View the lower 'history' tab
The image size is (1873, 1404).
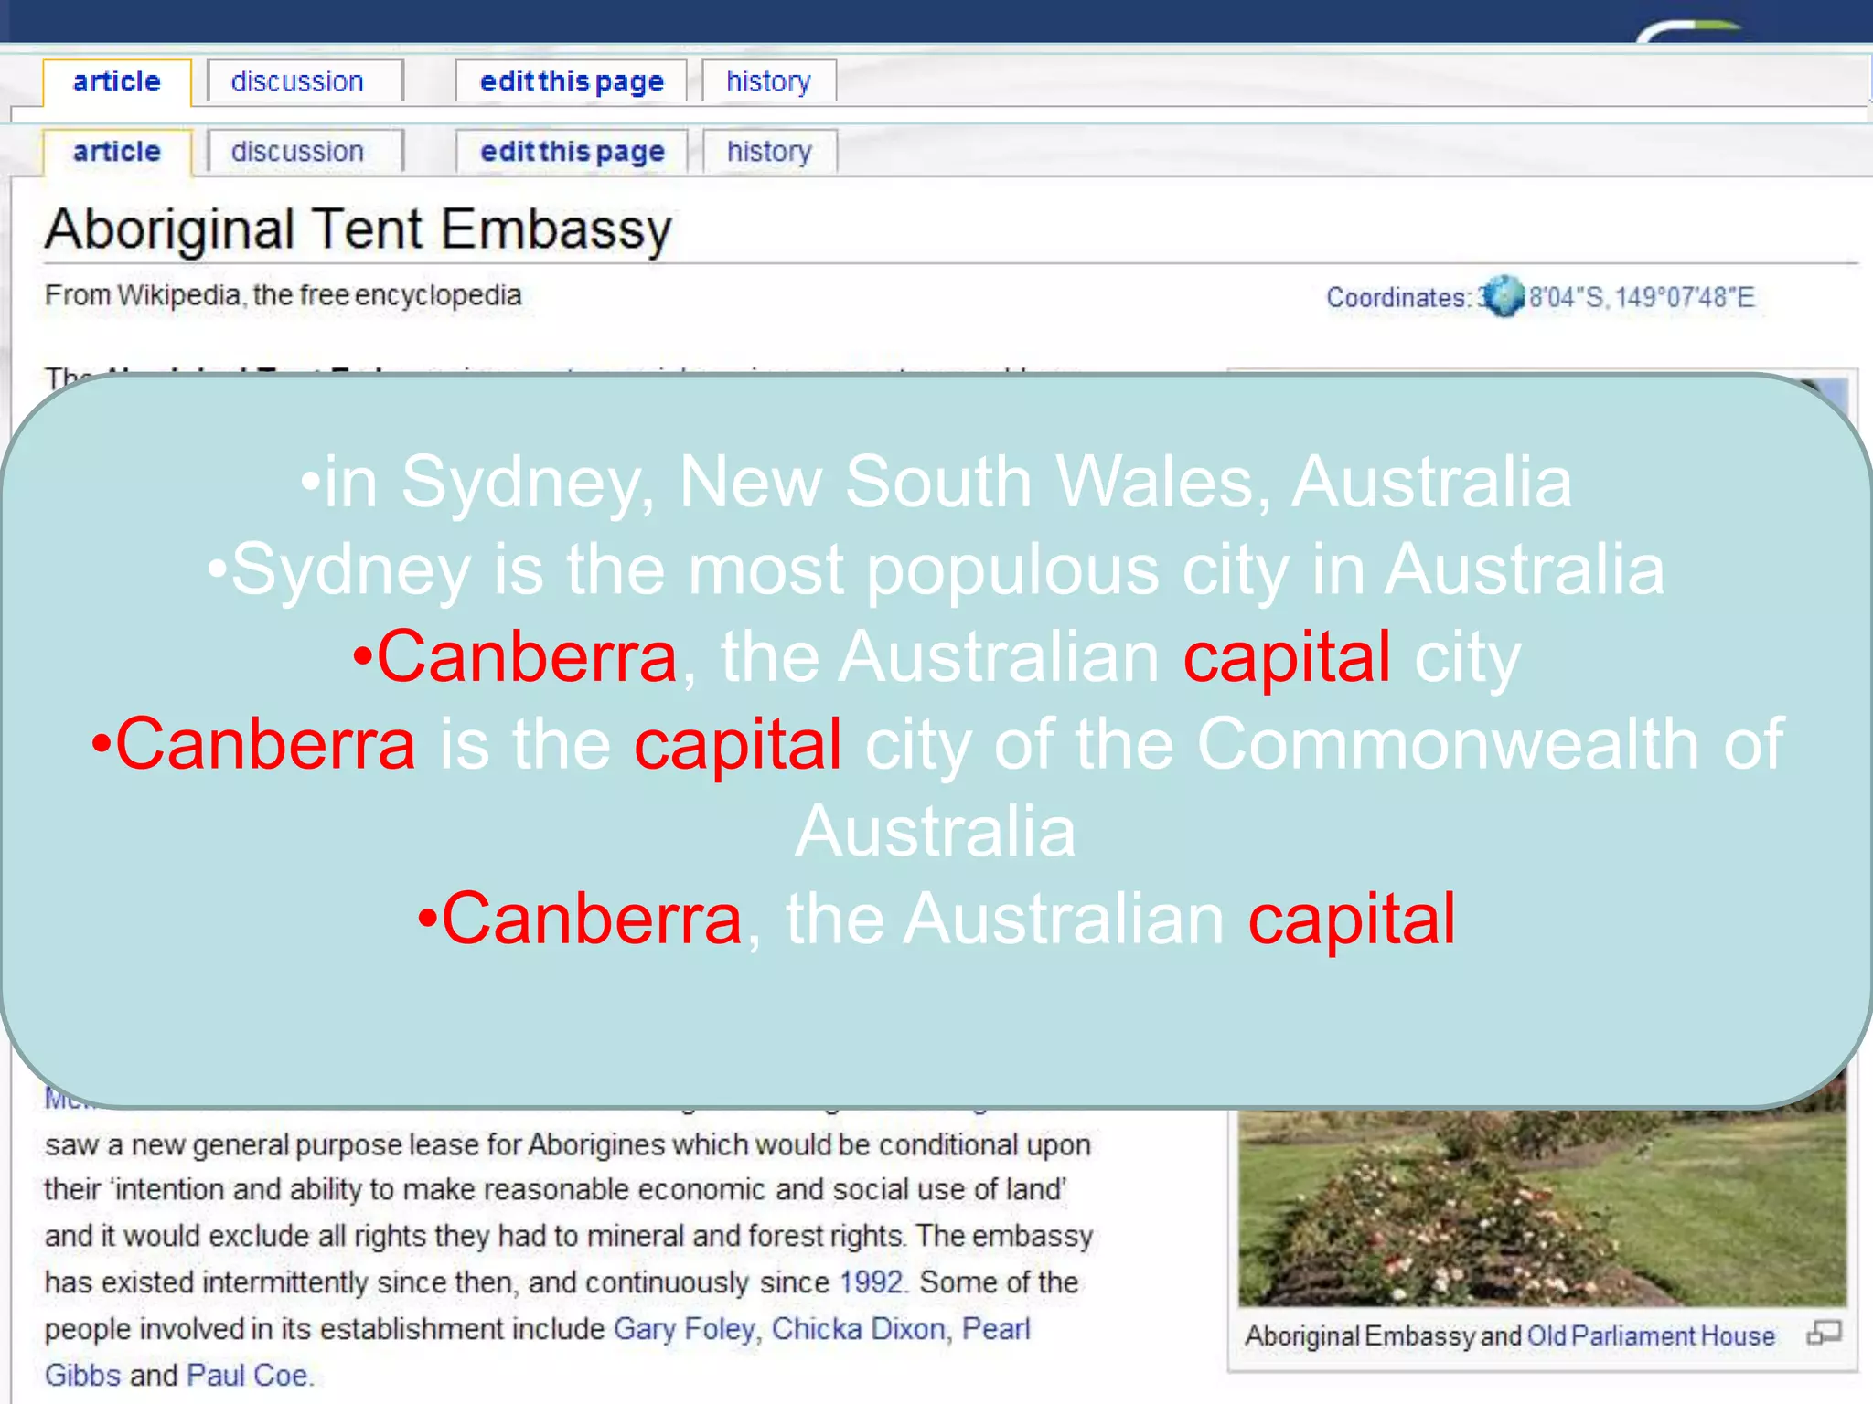[769, 152]
